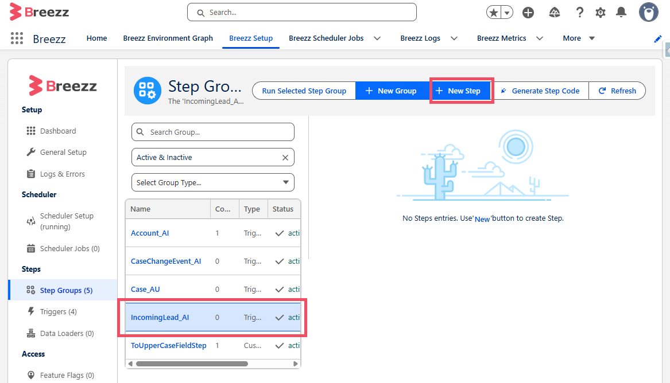Screen dimensions: 670x383
Task: Sort by the Status column header
Action: click(x=284, y=209)
